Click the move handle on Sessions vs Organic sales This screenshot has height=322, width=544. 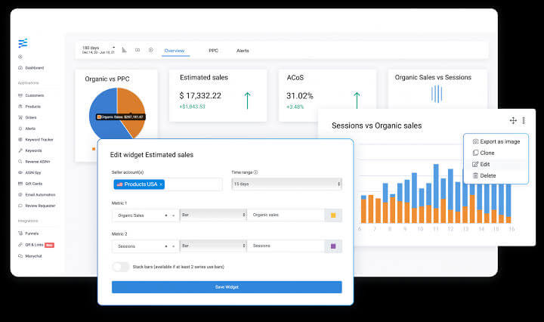pos(513,120)
